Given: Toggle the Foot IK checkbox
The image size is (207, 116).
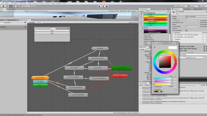Looking at the screenshot, I should 186,28.
